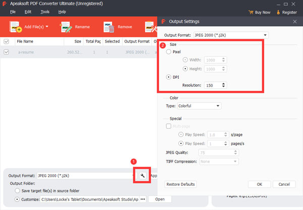This screenshot has width=303, height=210.
Task: Click the Customize output path field
Action: (90, 199)
